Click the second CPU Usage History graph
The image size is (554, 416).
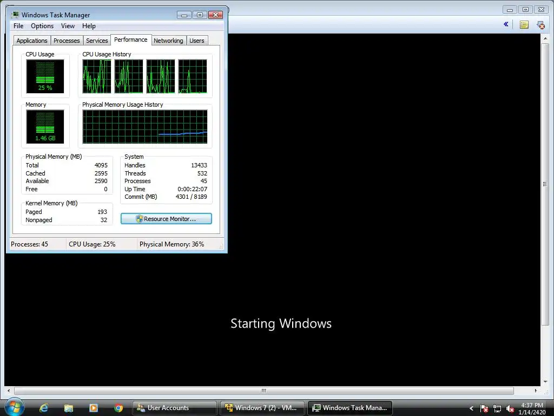[129, 76]
